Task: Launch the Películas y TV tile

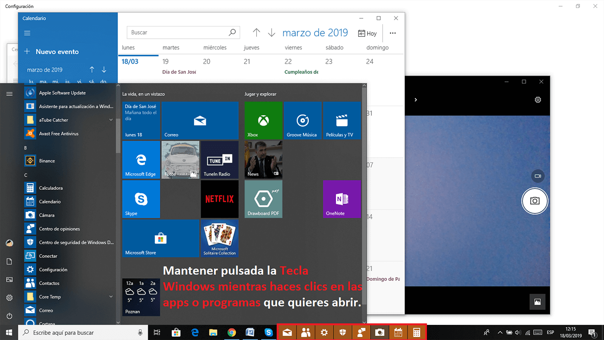Action: point(342,120)
